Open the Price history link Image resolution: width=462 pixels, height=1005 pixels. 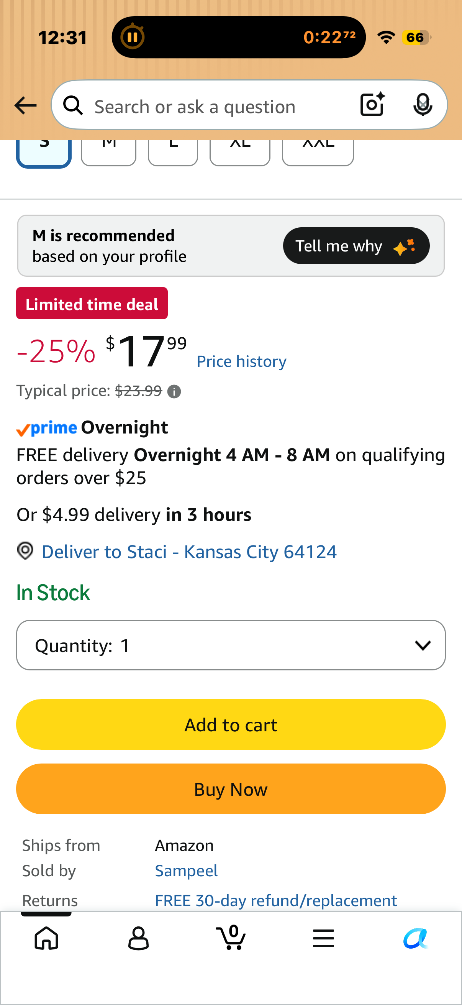pyautogui.click(x=241, y=362)
